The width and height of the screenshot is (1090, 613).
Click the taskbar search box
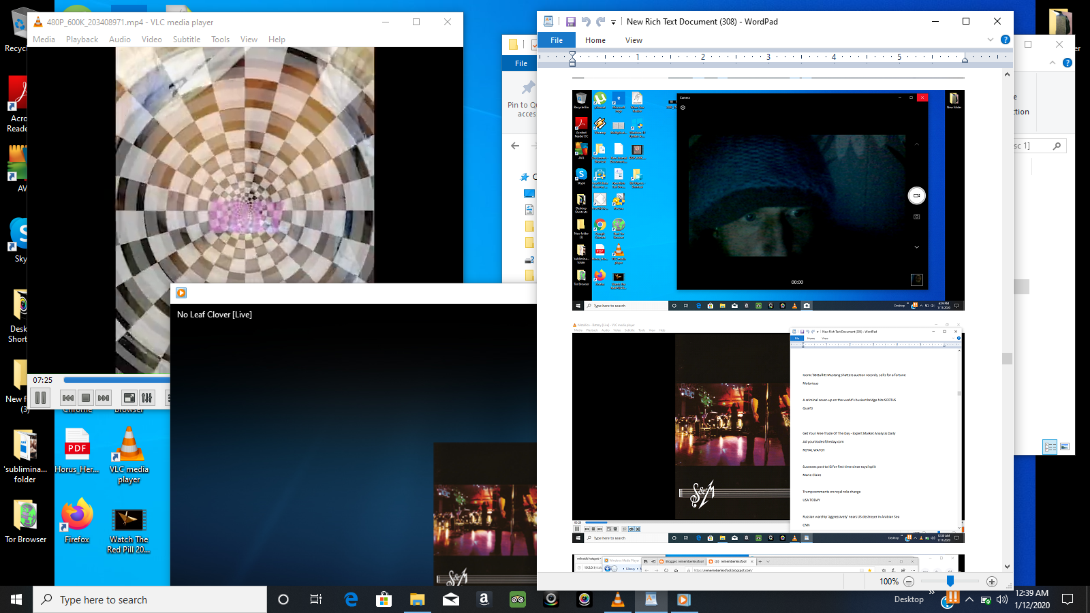tap(150, 599)
